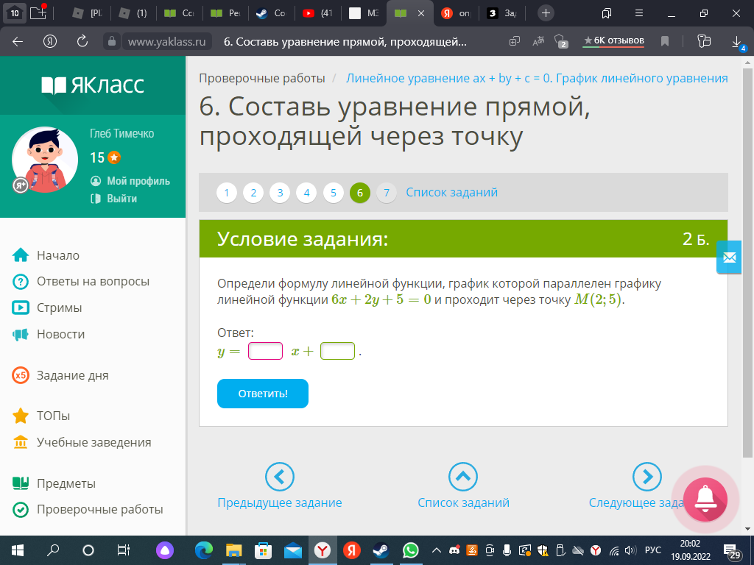The image size is (754, 565).
Task: Open Проверочные работы breadcrumb
Action: [262, 78]
